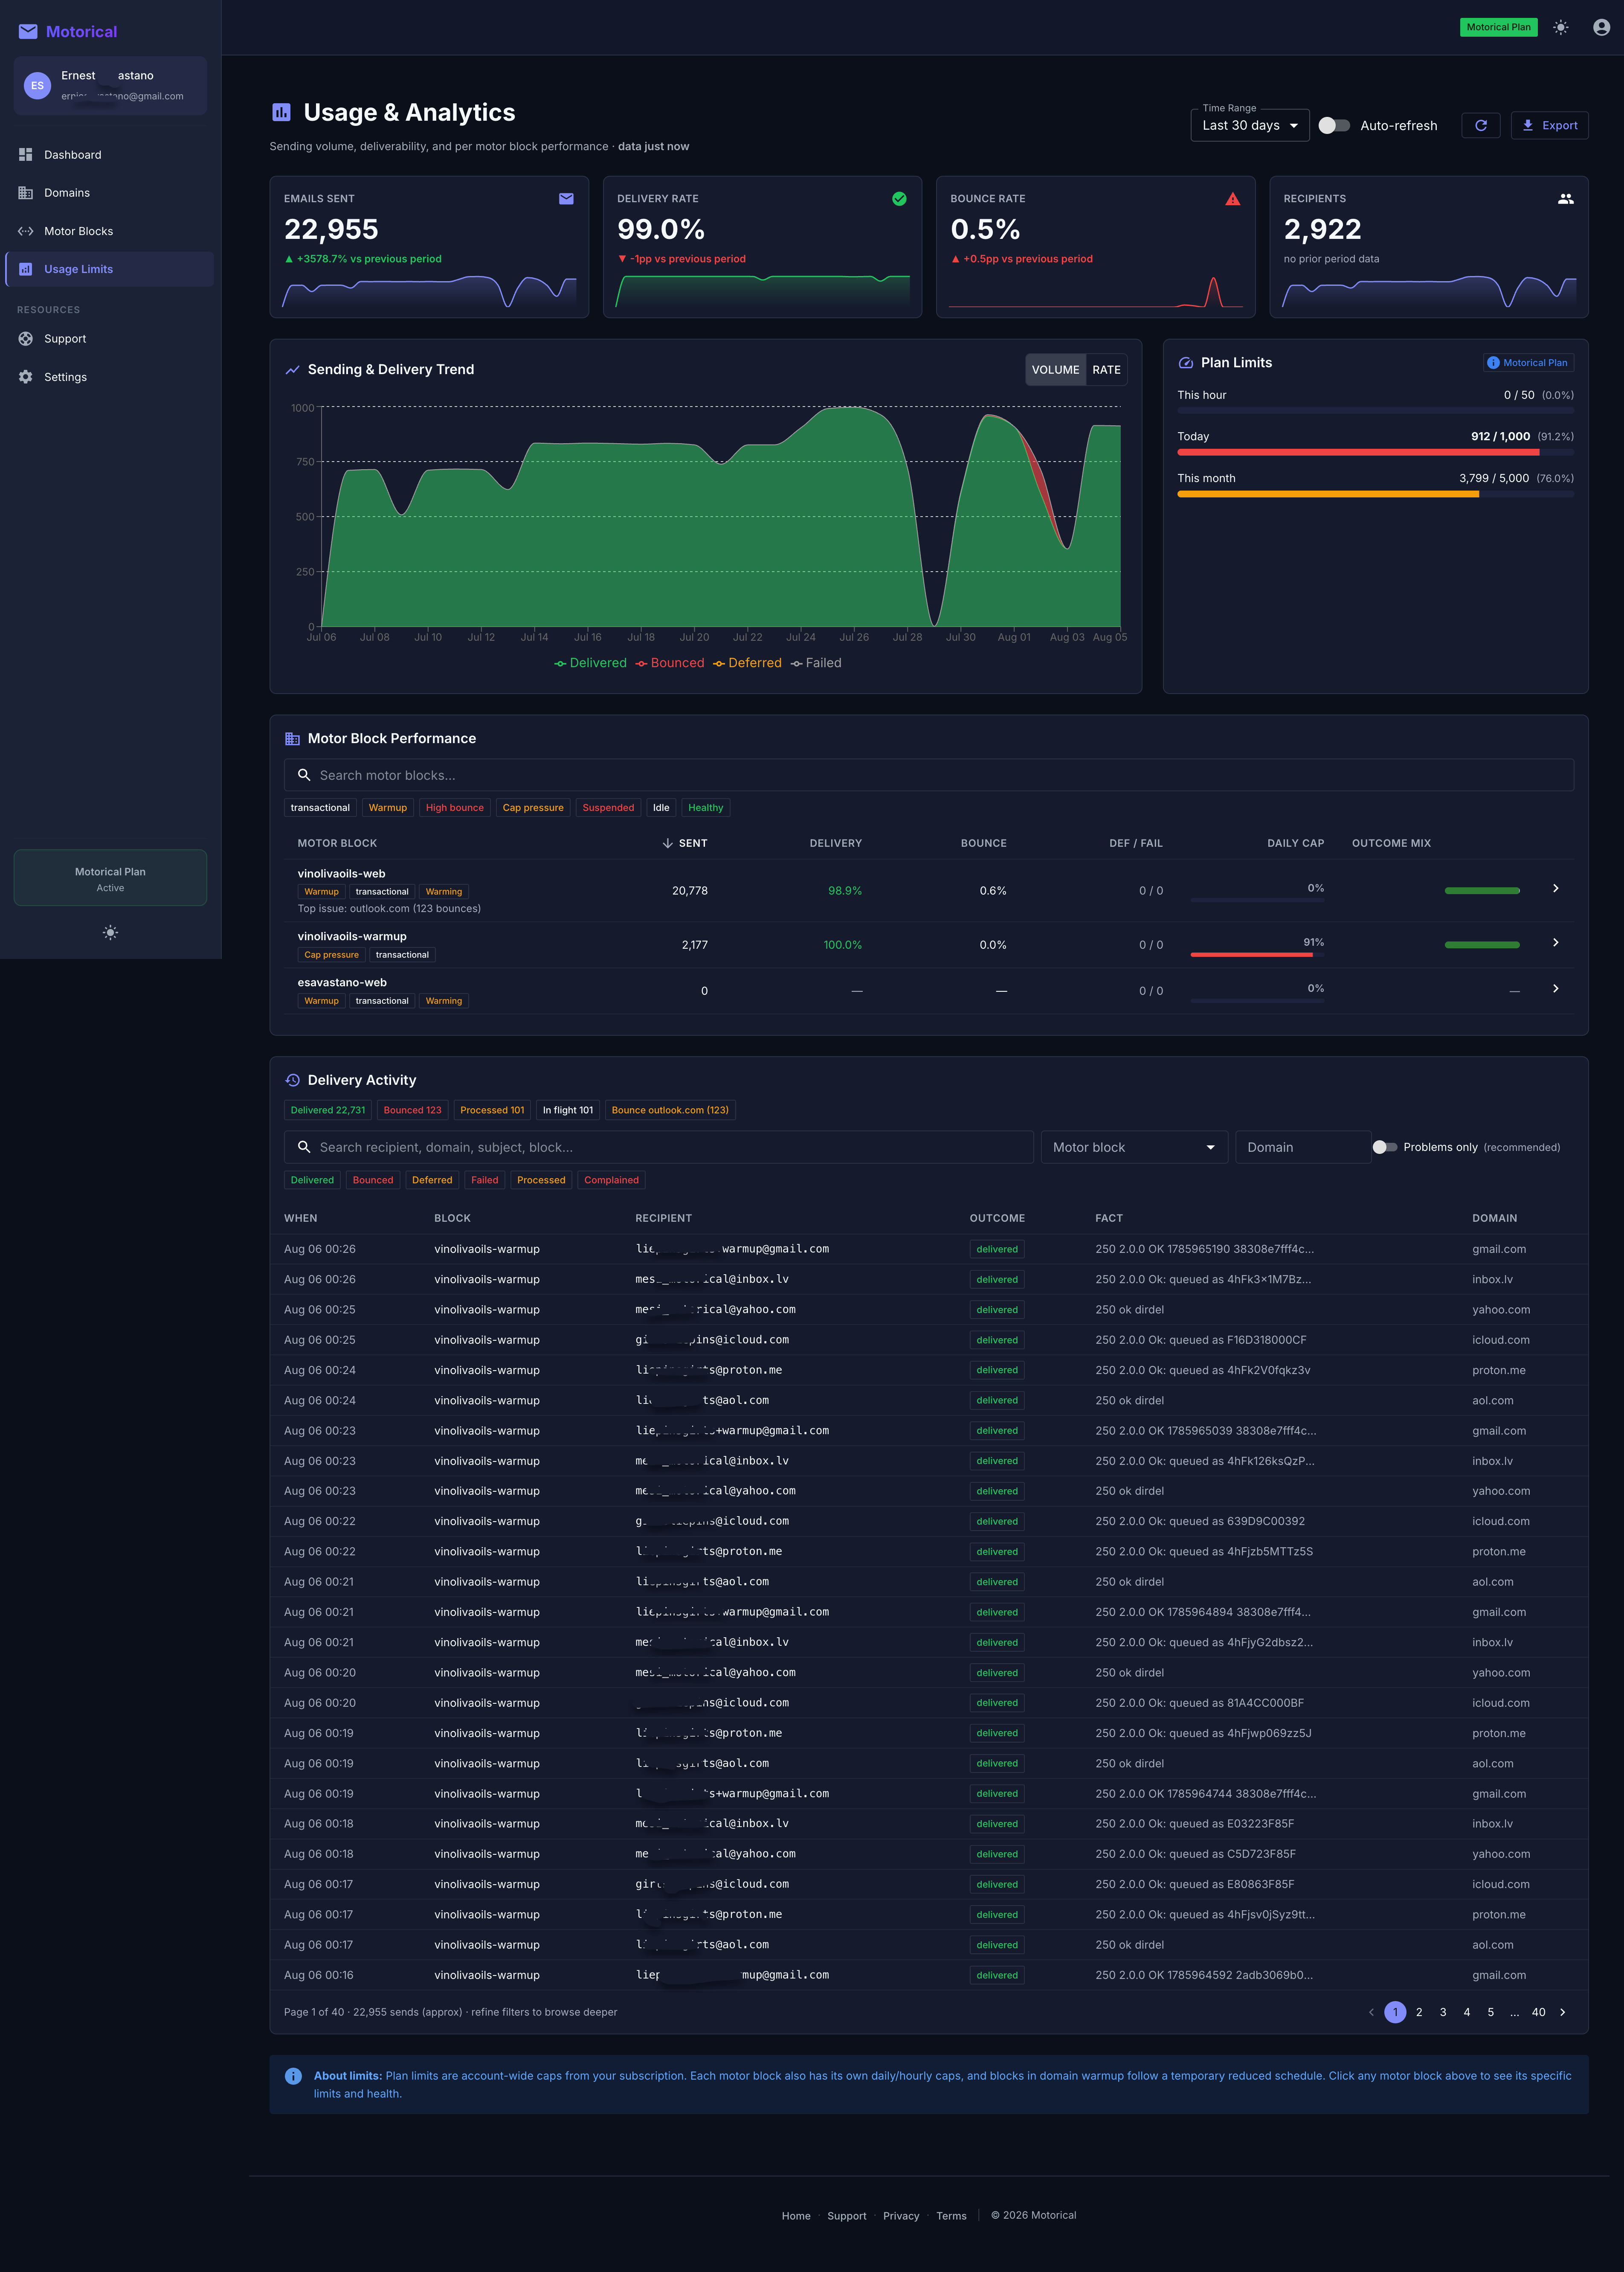
Task: Click the sidebar bottom theme sun icon
Action: 110,933
